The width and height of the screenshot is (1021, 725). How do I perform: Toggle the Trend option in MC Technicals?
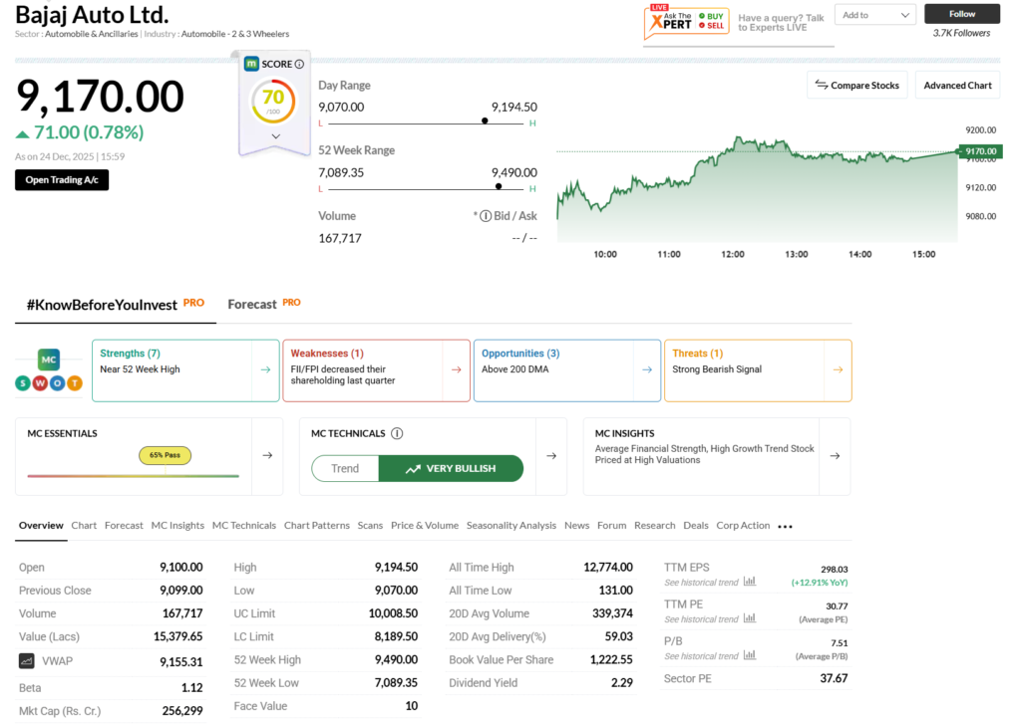coord(345,468)
